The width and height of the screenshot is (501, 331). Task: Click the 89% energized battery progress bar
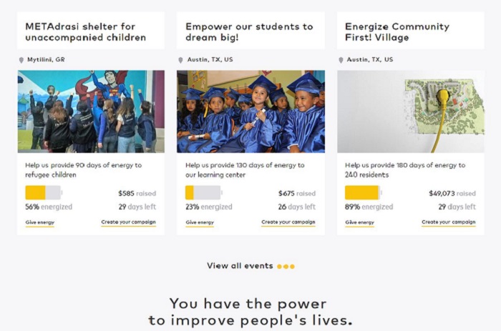(x=364, y=193)
